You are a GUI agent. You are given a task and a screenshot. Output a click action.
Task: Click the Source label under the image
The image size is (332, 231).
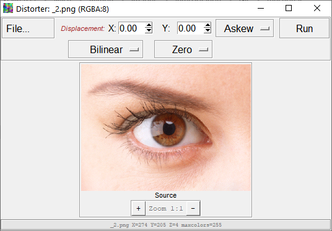tap(165, 195)
